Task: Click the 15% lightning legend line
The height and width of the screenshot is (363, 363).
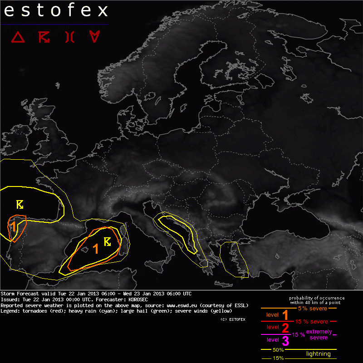Action: click(x=278, y=358)
